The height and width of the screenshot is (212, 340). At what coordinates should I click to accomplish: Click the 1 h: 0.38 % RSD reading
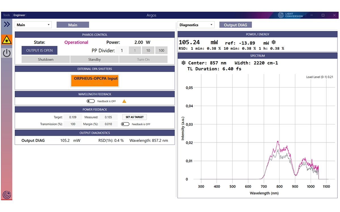pyautogui.click(x=271, y=49)
